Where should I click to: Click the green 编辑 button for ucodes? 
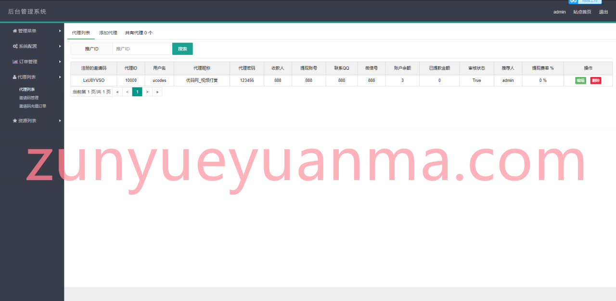pyautogui.click(x=580, y=80)
